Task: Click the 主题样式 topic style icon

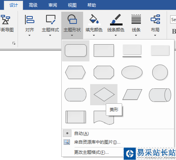Action: 50,20
